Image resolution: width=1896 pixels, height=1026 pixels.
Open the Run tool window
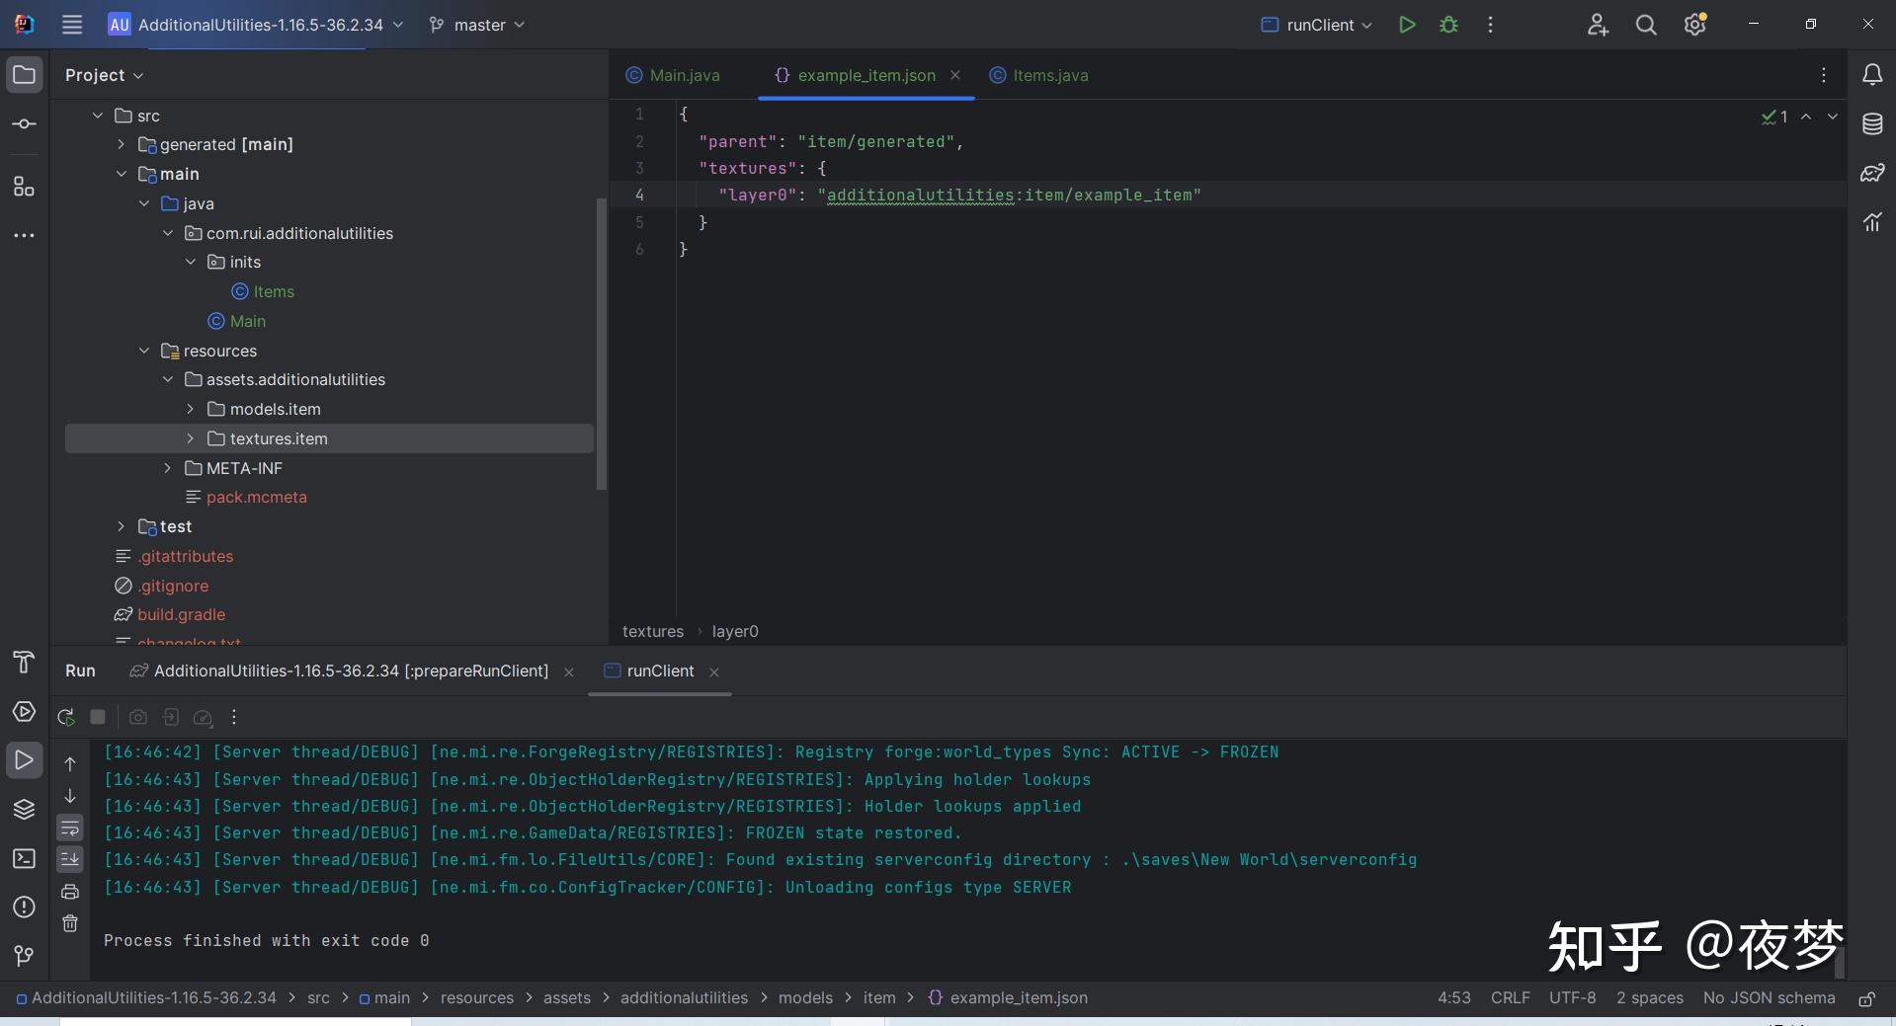point(25,760)
